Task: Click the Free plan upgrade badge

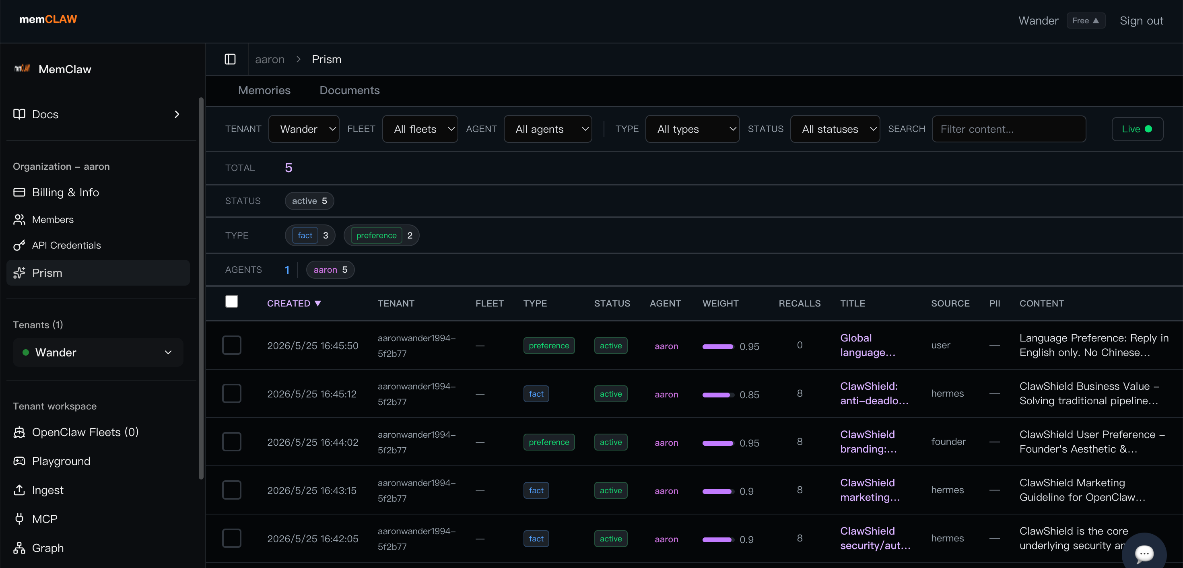Action: 1086,21
